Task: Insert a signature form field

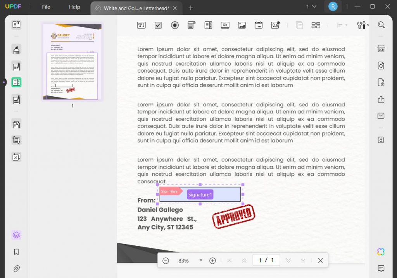Action: pyautogui.click(x=275, y=25)
